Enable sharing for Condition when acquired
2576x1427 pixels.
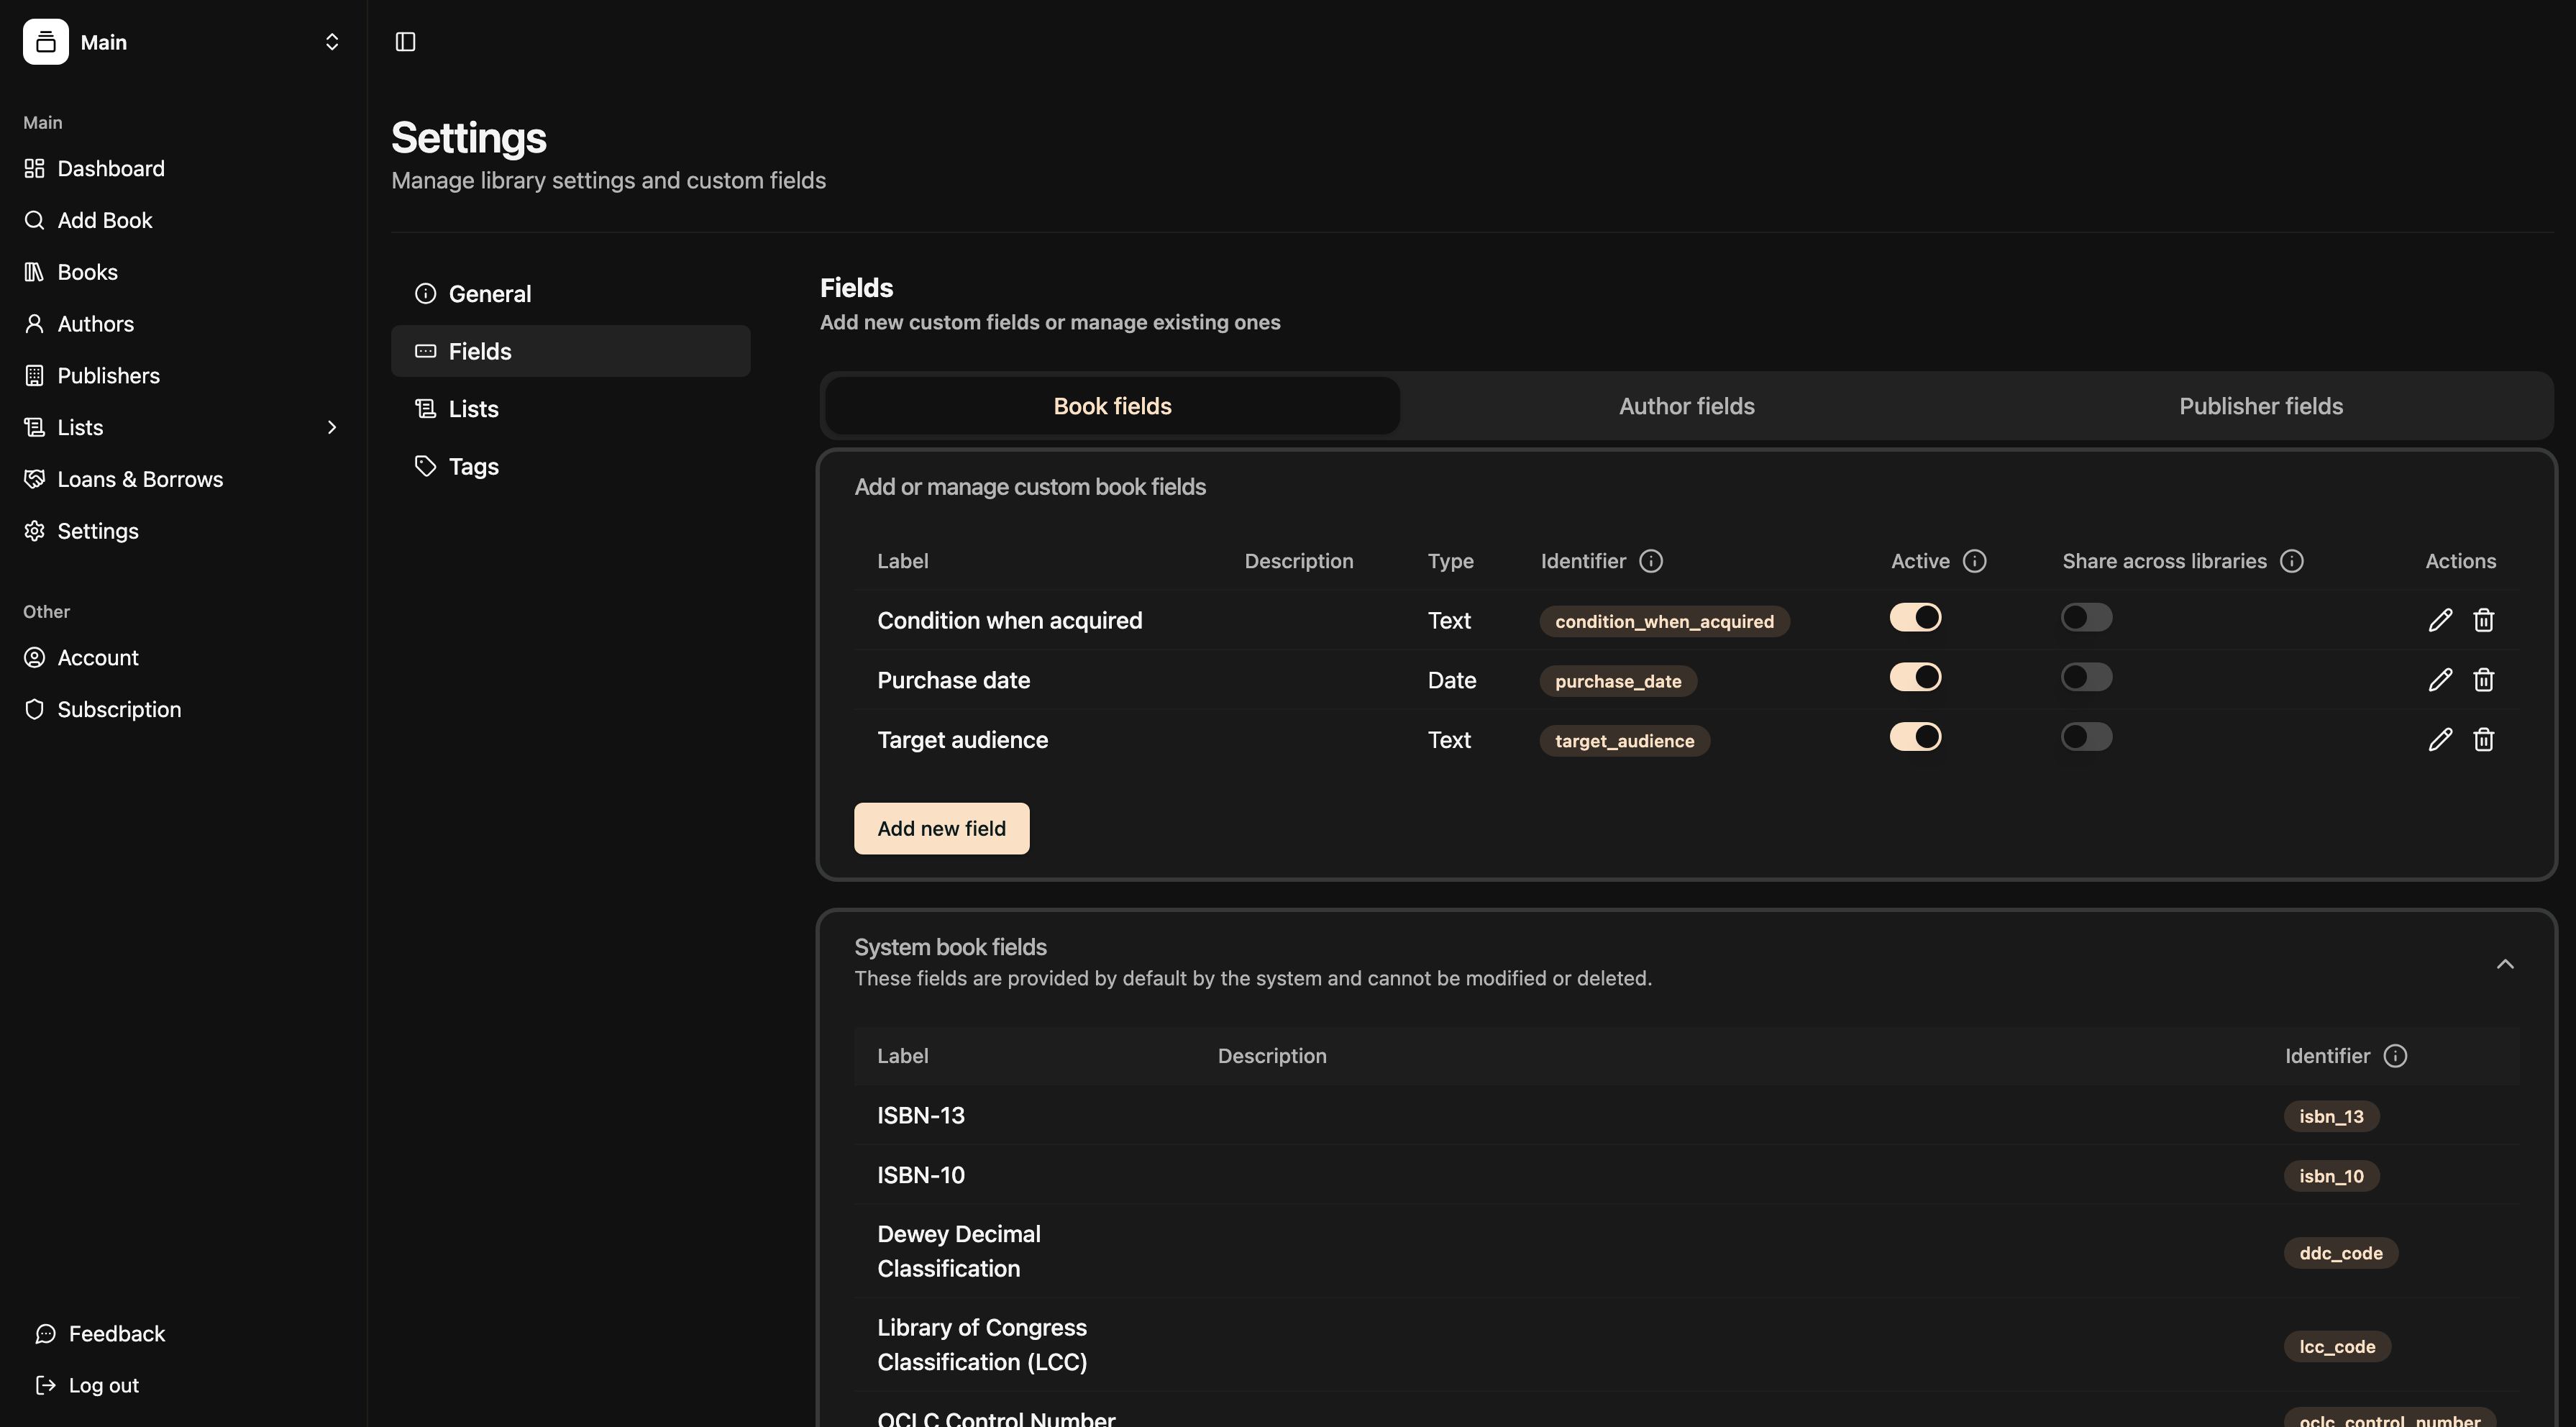click(x=2087, y=618)
